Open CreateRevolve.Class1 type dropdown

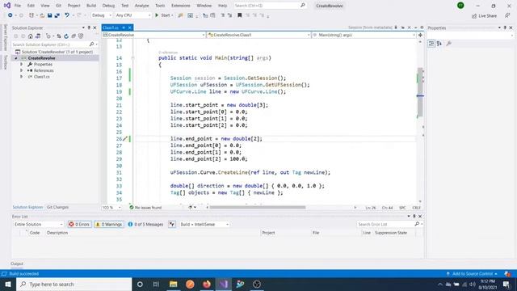[258, 35]
